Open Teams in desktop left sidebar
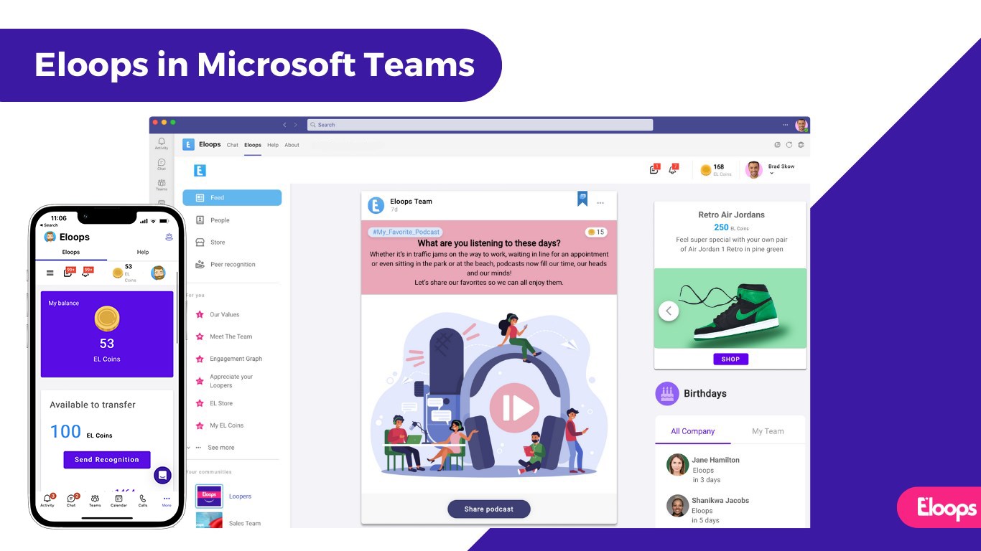This screenshot has width=981, height=551. [x=162, y=185]
